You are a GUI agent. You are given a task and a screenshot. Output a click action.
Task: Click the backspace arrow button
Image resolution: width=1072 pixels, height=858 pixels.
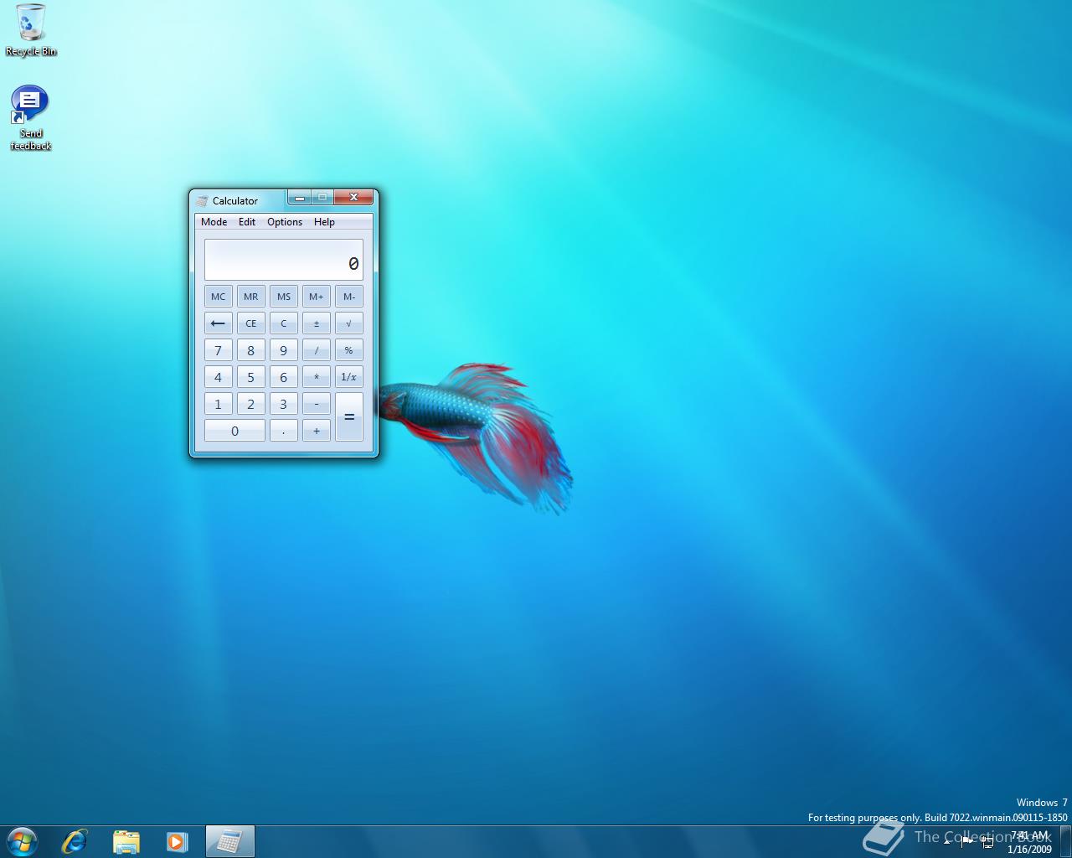click(219, 323)
